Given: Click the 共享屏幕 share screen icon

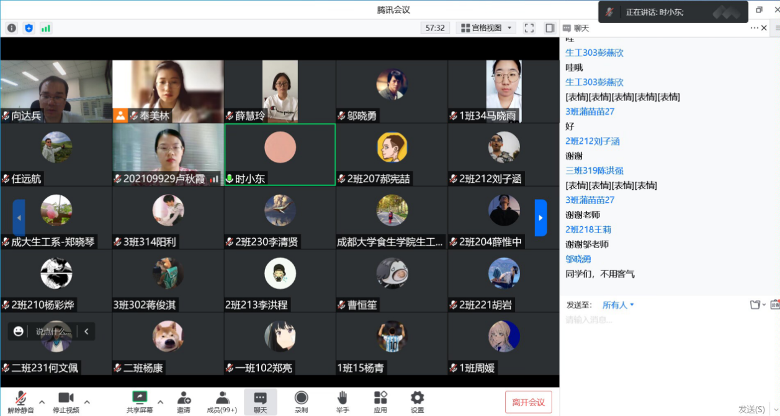Looking at the screenshot, I should pyautogui.click(x=140, y=401).
